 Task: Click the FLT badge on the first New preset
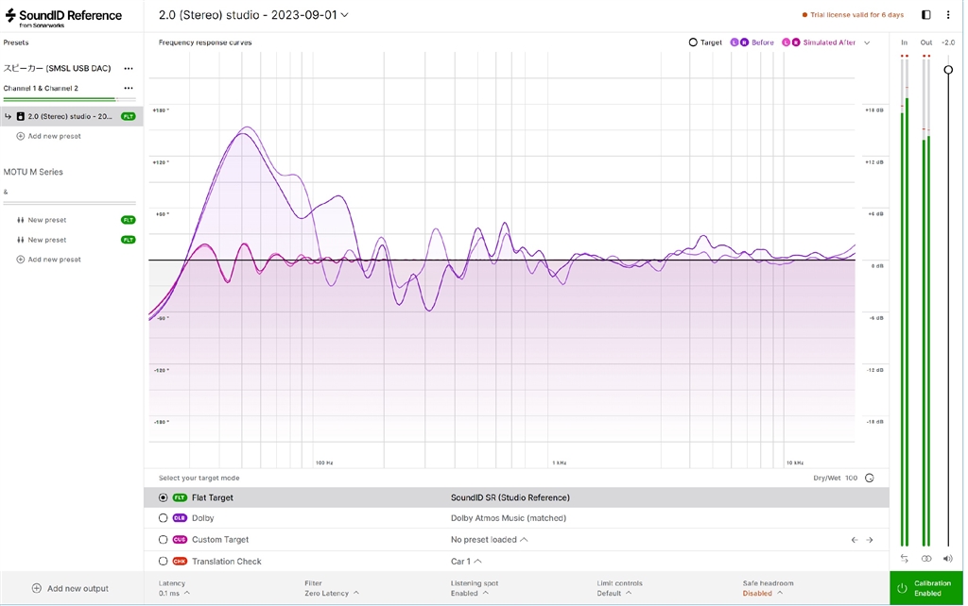(x=129, y=220)
